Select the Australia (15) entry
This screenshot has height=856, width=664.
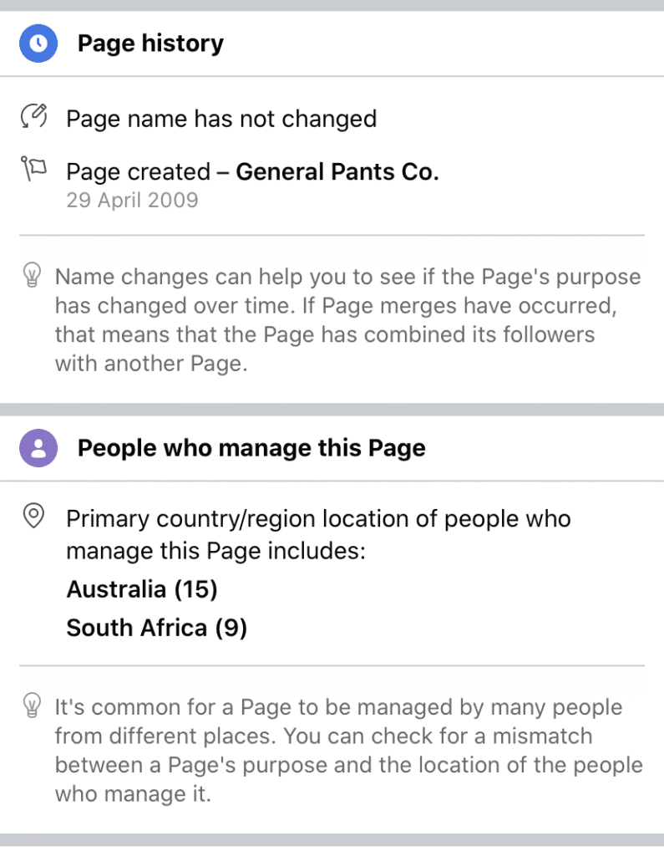point(142,589)
